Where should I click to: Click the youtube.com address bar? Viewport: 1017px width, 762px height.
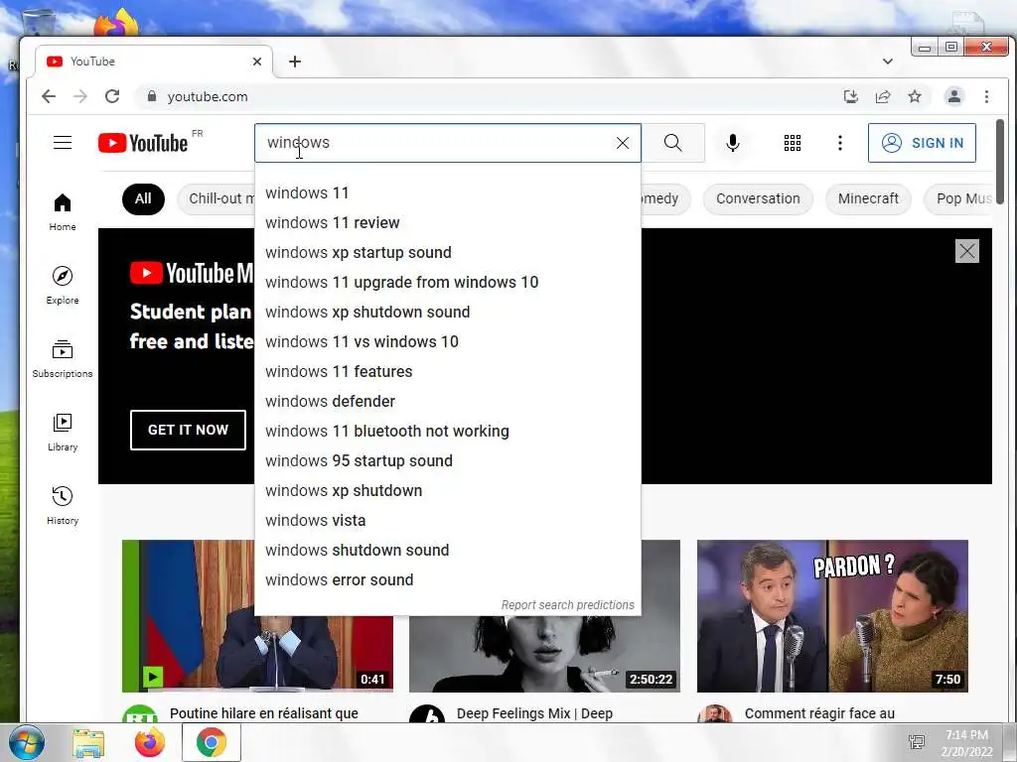(x=487, y=96)
